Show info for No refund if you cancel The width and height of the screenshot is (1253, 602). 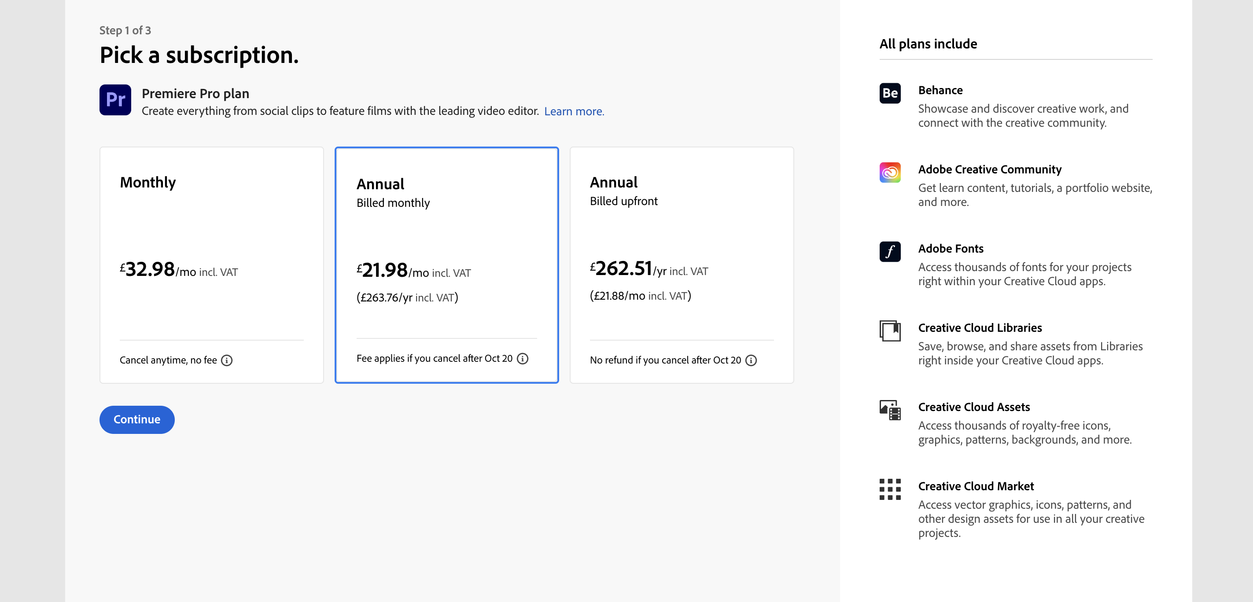751,360
